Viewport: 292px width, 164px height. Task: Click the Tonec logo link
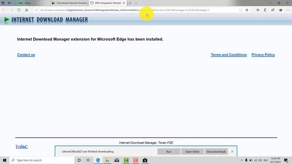21,147
